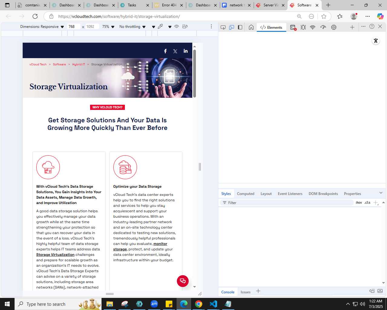Click the viewport bottom resize handle
The image size is (387, 310).
pos(110,294)
